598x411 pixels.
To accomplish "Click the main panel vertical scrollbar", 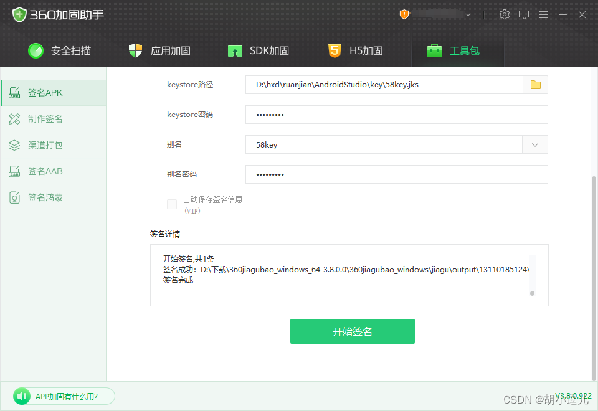I will point(594,278).
